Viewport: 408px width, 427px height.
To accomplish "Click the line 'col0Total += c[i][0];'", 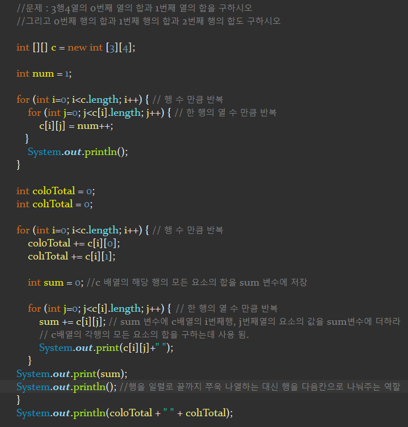I will [74, 243].
